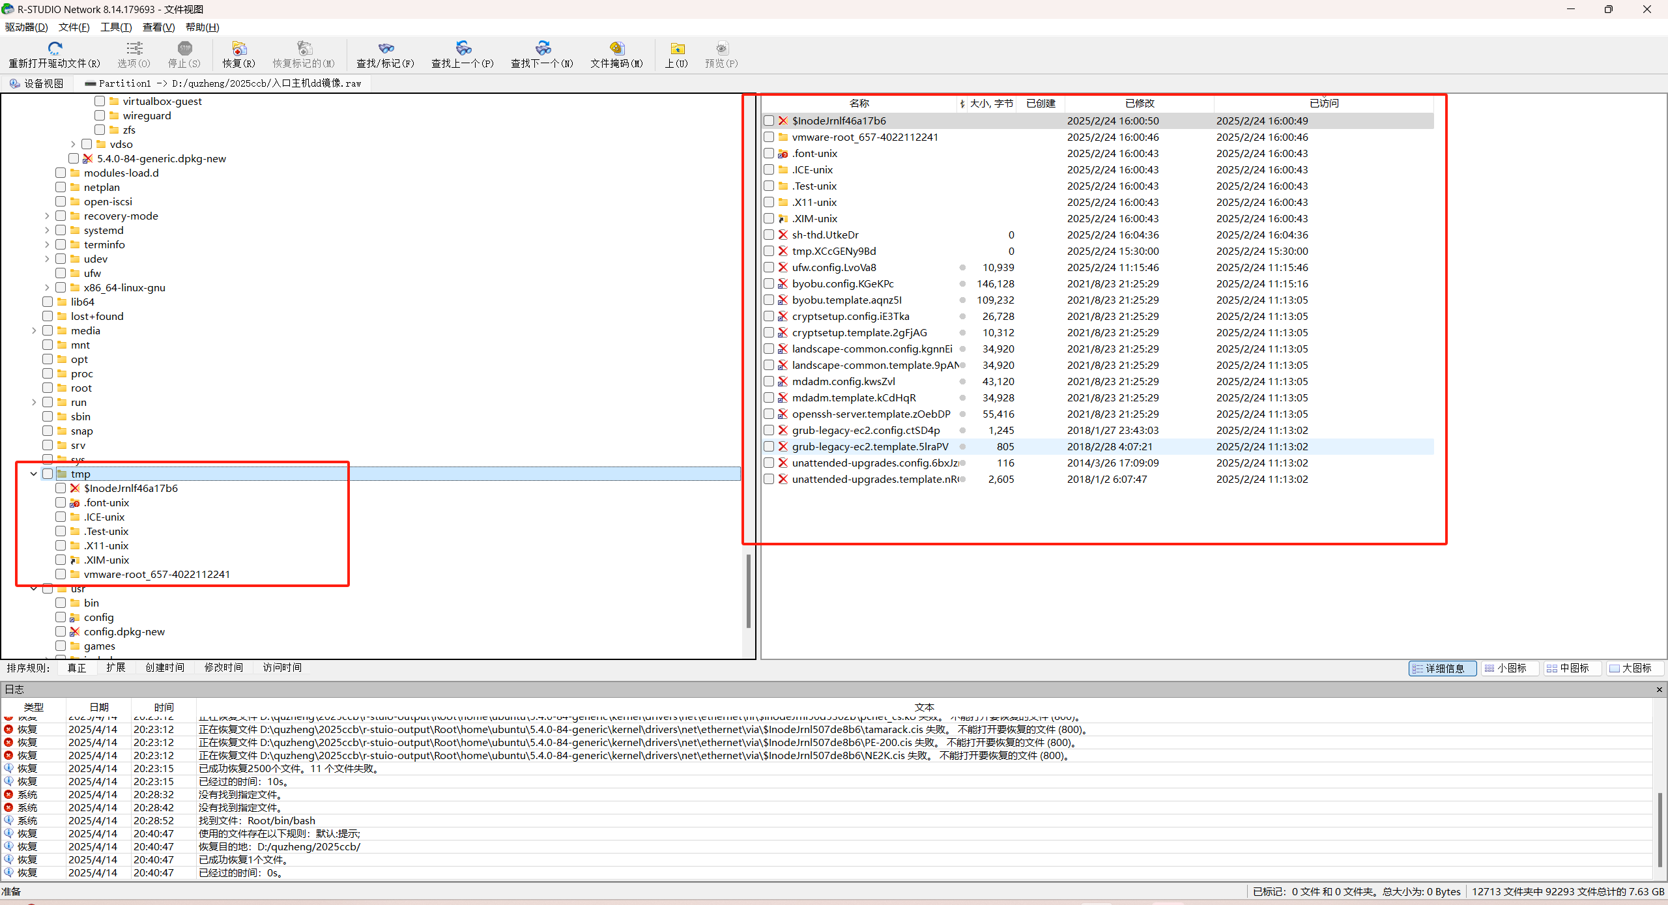Viewport: 1668px width, 905px height.
Task: Expand the recovery-mode tree node
Action: coord(46,216)
